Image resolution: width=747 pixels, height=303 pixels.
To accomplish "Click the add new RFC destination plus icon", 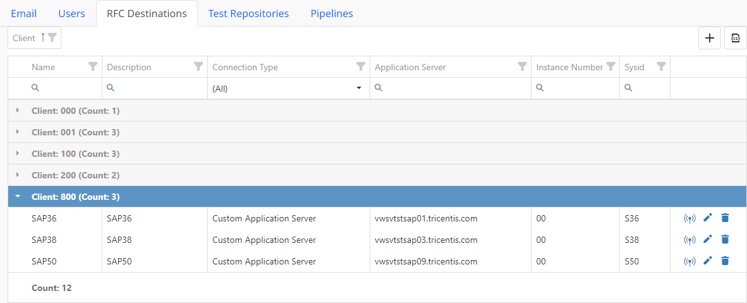I will tap(710, 38).
